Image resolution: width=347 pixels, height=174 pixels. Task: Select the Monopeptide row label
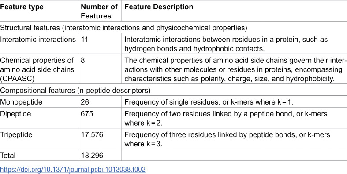coord(21,102)
